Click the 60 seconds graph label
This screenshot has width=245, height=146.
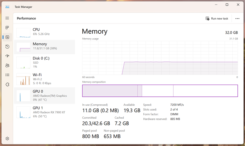88,77
